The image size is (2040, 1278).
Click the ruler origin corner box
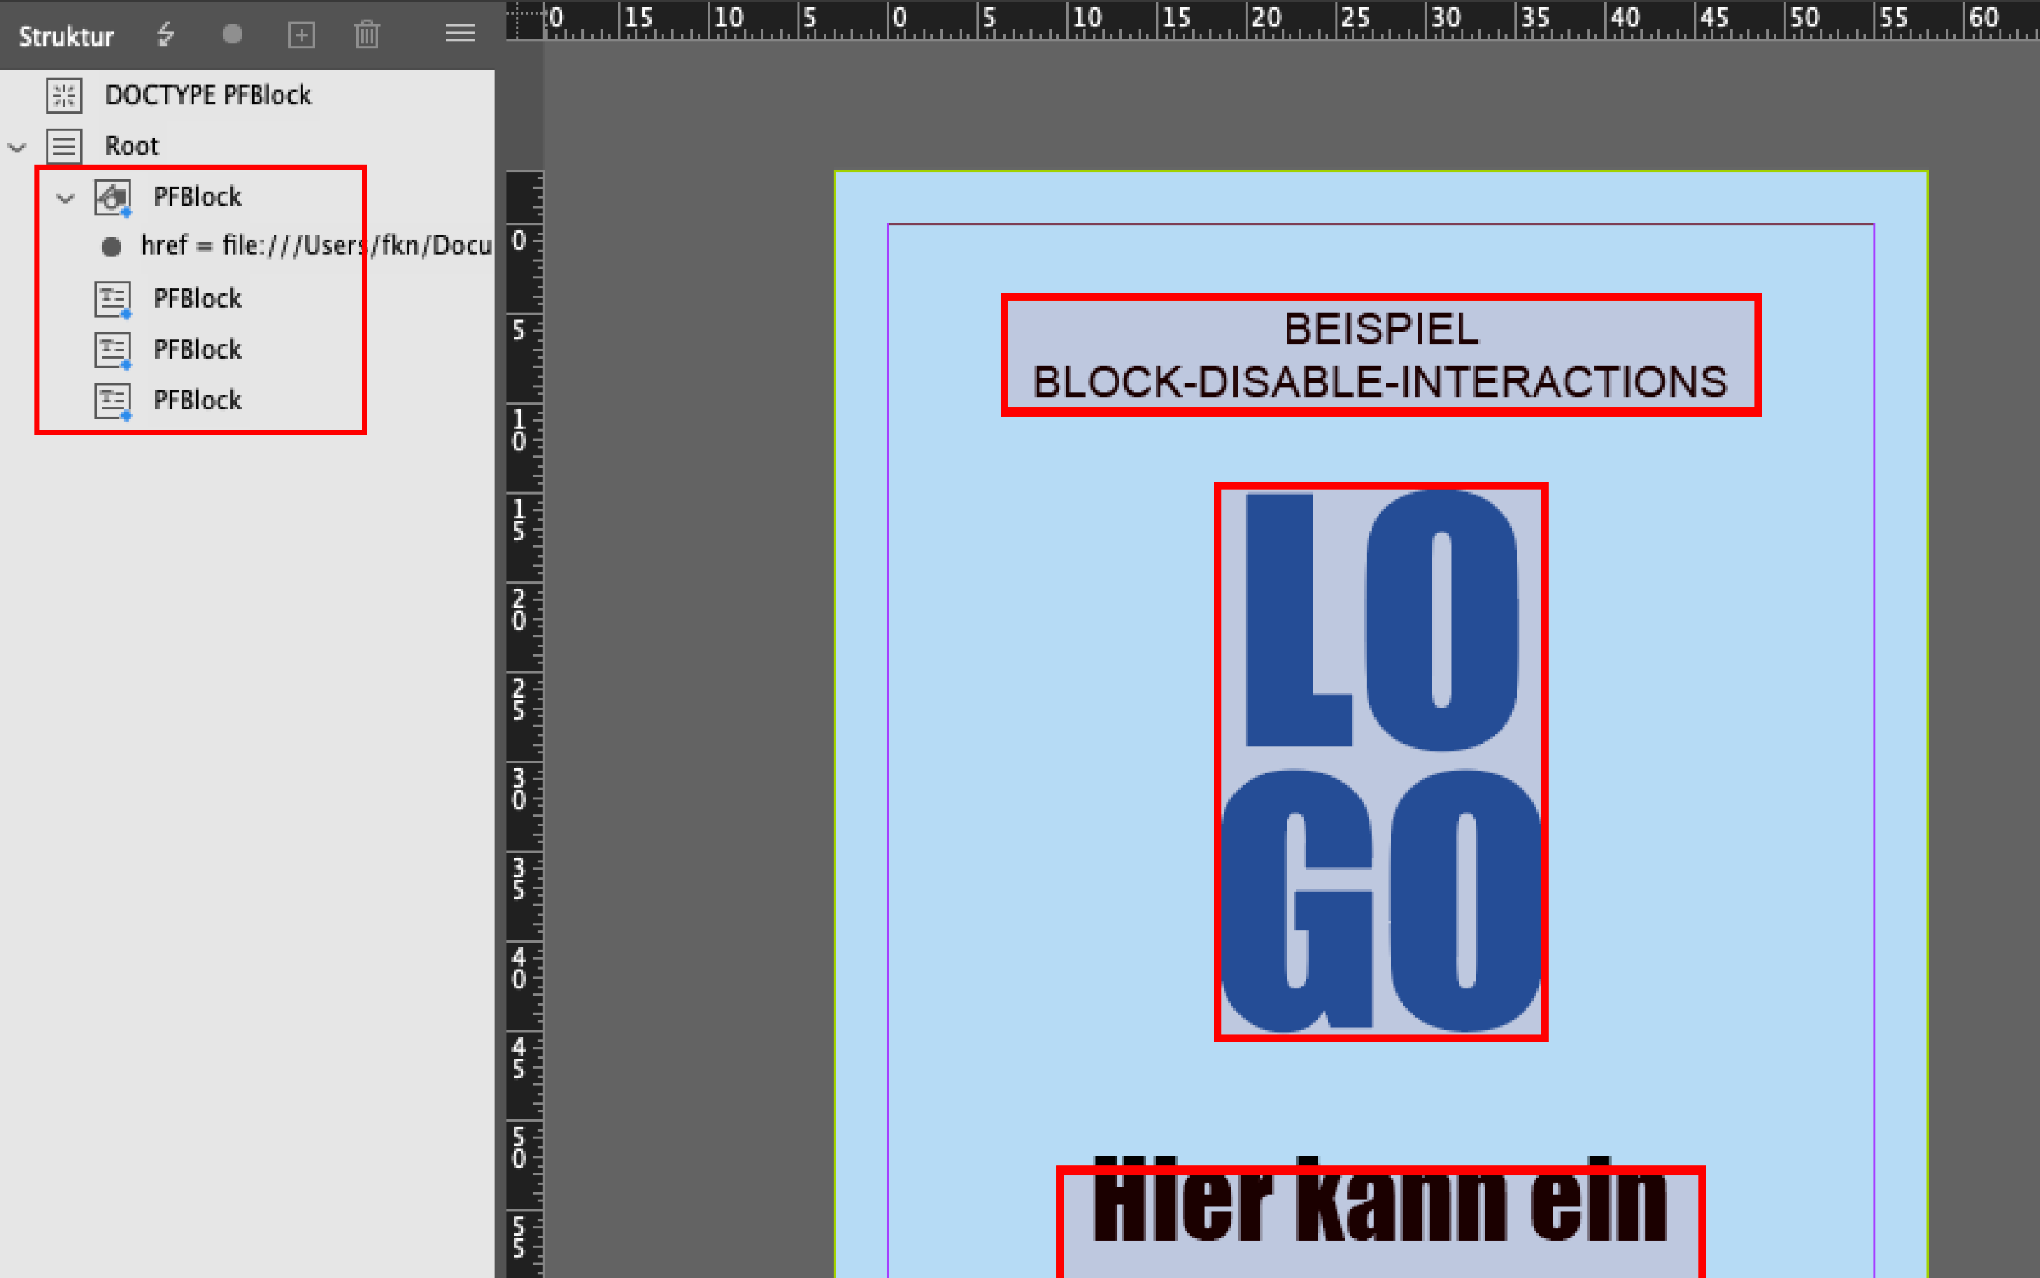coord(524,20)
